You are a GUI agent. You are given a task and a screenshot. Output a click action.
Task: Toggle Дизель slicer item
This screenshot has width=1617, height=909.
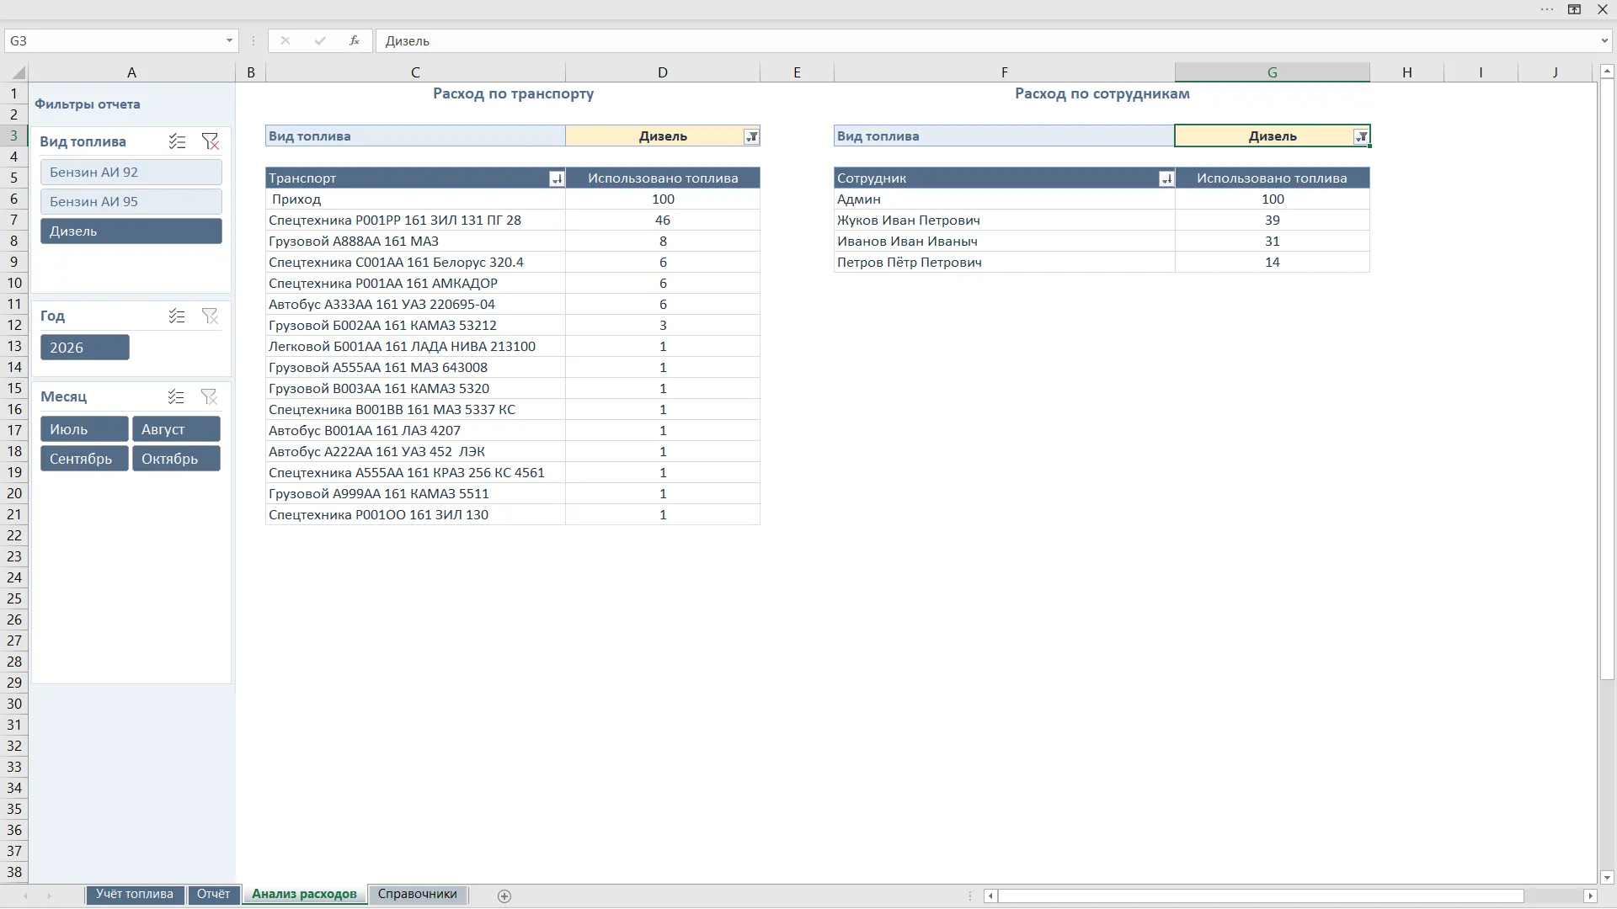pos(131,231)
